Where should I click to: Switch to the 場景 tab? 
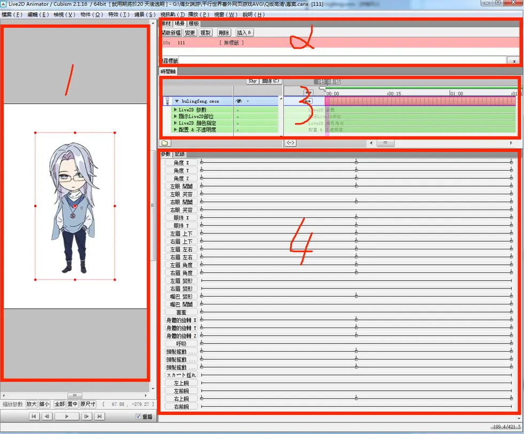[x=180, y=24]
